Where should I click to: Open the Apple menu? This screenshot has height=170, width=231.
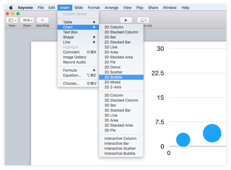11,7
